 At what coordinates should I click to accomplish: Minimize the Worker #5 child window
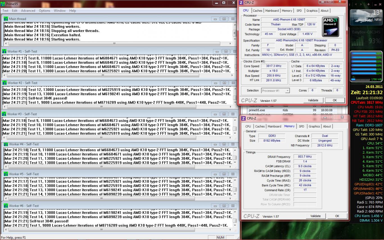(x=216, y=174)
